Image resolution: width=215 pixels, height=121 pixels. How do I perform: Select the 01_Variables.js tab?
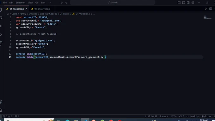click(x=17, y=9)
